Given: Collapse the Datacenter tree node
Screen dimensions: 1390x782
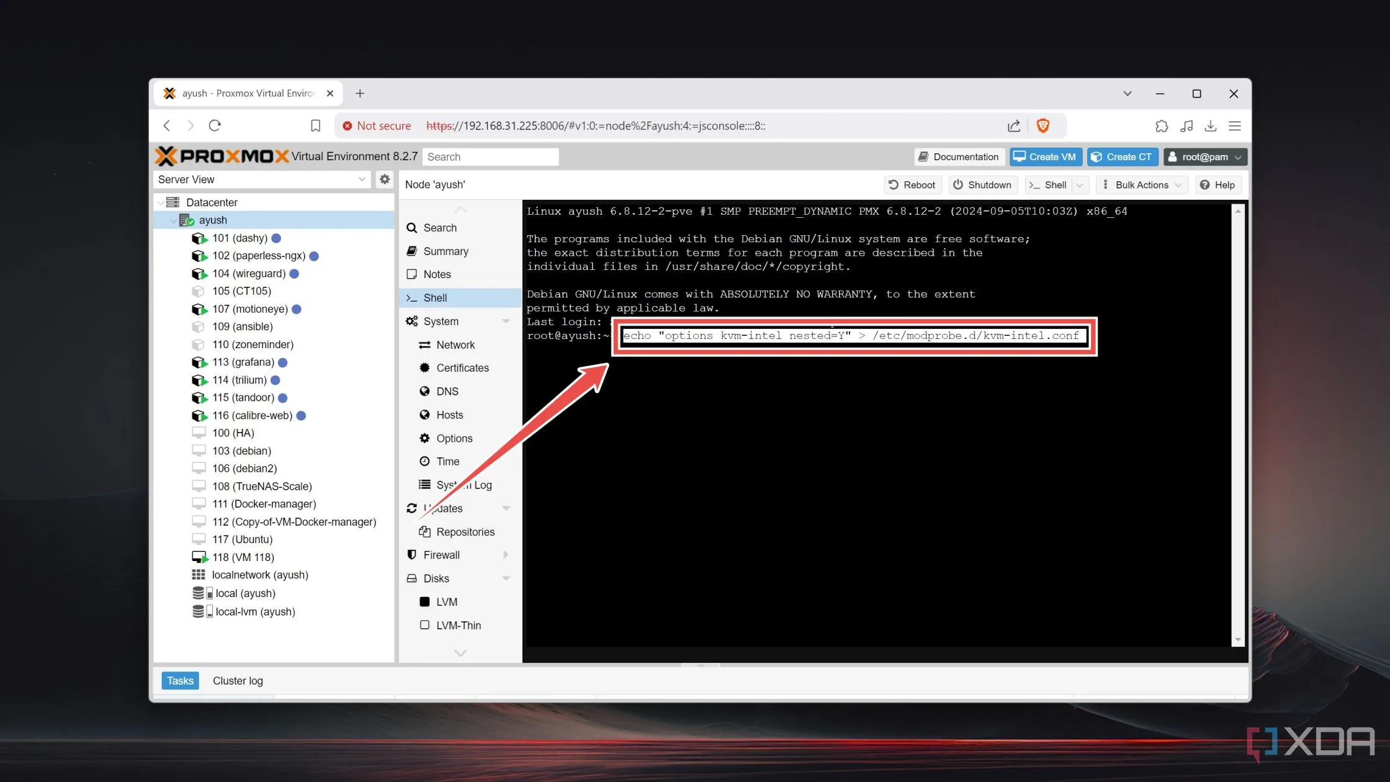Looking at the screenshot, I should tap(161, 202).
